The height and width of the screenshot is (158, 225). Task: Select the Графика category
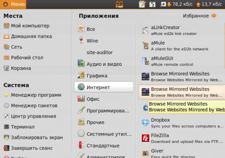tap(103, 76)
